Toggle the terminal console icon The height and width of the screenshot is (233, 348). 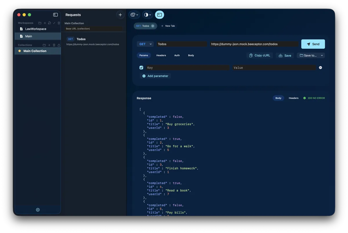click(x=159, y=15)
